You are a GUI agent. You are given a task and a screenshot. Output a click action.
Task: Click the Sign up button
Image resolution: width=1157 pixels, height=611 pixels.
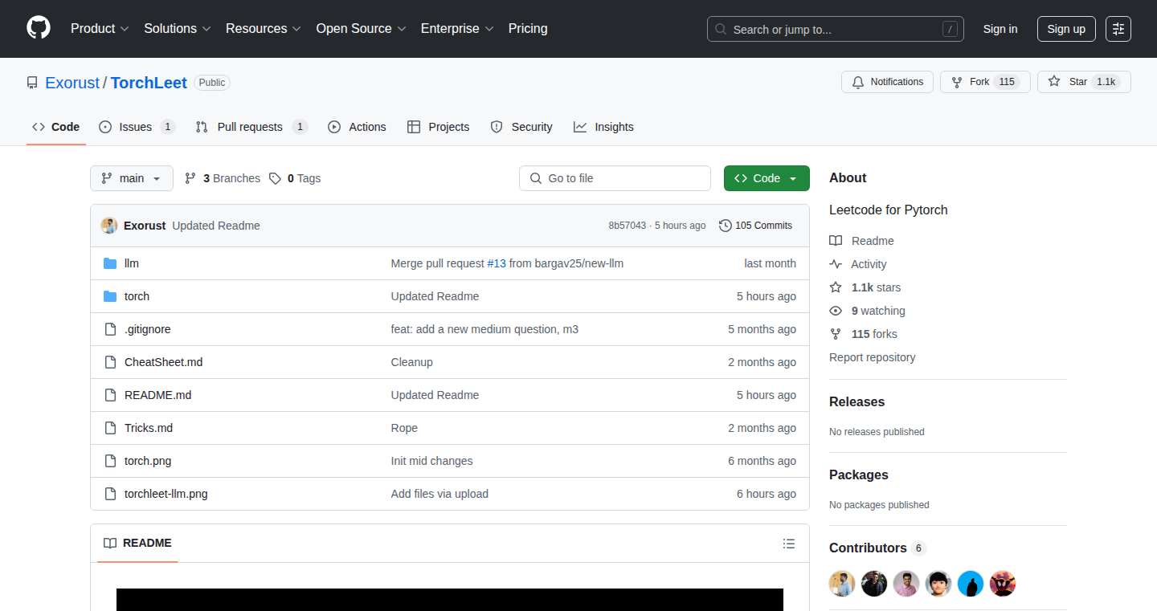tap(1066, 29)
